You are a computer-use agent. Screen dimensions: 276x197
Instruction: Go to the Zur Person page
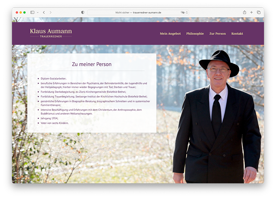coord(218,34)
